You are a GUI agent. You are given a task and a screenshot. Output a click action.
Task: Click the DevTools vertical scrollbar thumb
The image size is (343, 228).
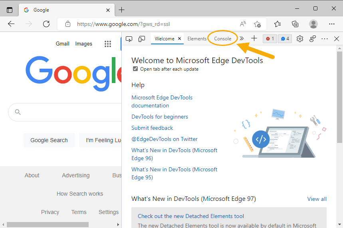[339, 97]
